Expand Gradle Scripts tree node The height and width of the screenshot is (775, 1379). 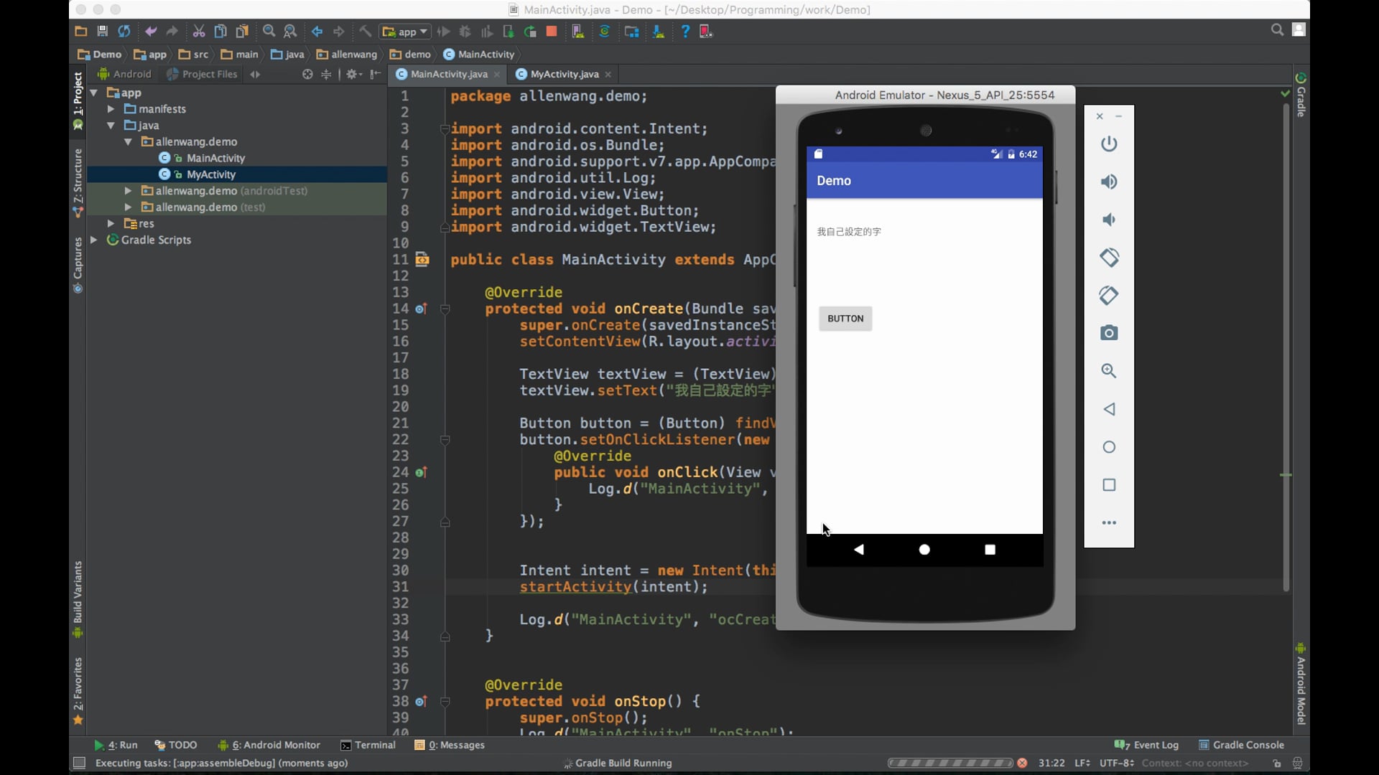point(94,240)
